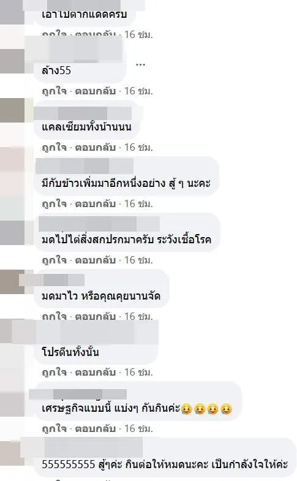Like the comment about มีกับข้าวเพิ่มมาอีกหนึ่งอย่าง
Viewport: 297px width, 481px height.
tap(55, 203)
